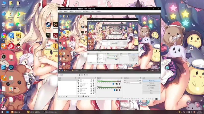Launch the QQ penguin desktop icon
Image resolution: width=204 pixels, height=114 pixels.
click(x=18, y=47)
